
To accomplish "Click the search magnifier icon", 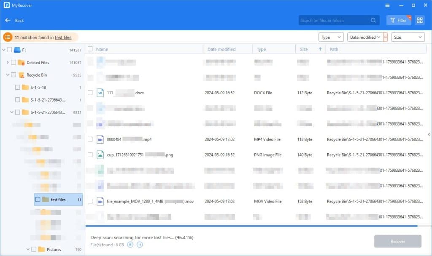I will pos(373,20).
